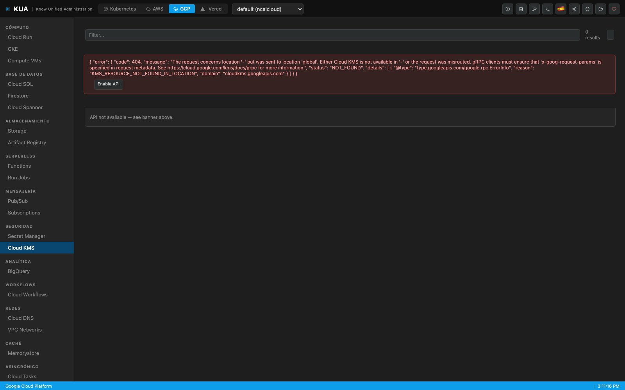Viewport: 625px width, 390px height.
Task: Select Cloud Tasks in the sidebar
Action: pyautogui.click(x=37, y=377)
